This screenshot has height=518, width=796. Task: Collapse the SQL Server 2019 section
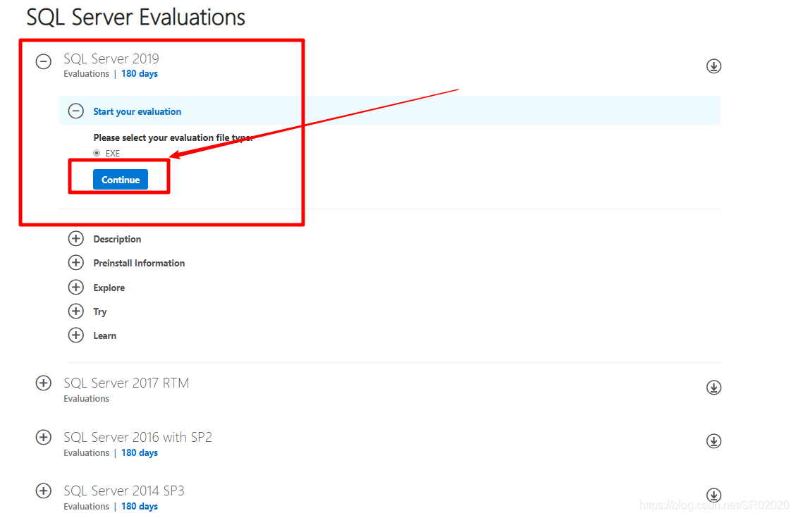[44, 62]
